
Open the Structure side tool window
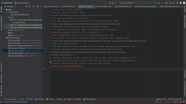point(1,67)
